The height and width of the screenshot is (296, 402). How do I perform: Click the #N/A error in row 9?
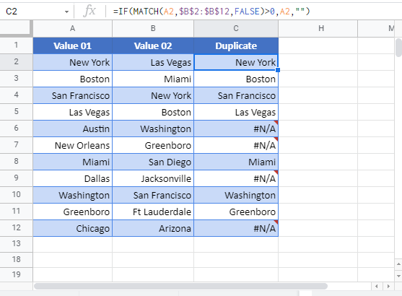tap(236, 178)
